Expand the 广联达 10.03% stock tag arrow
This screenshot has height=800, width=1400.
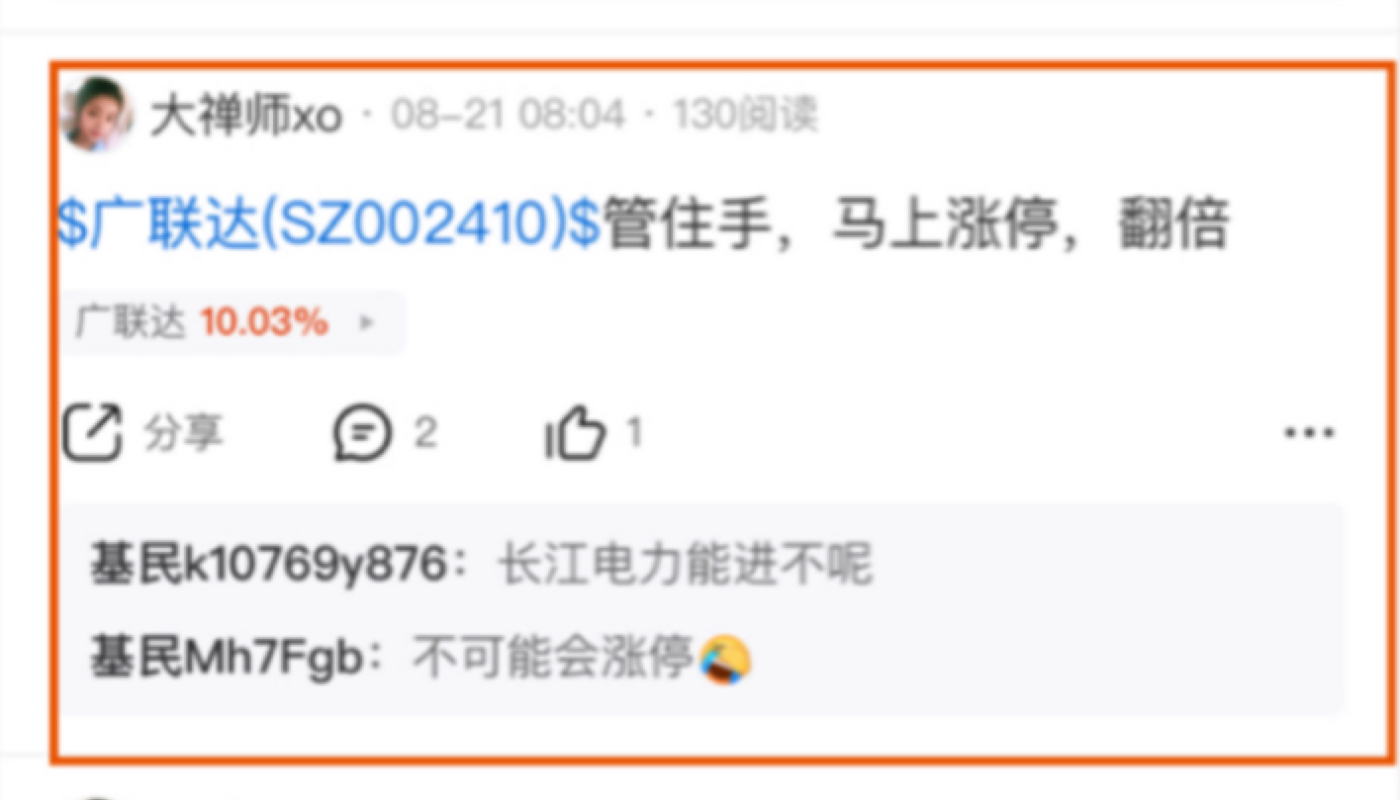coord(366,322)
